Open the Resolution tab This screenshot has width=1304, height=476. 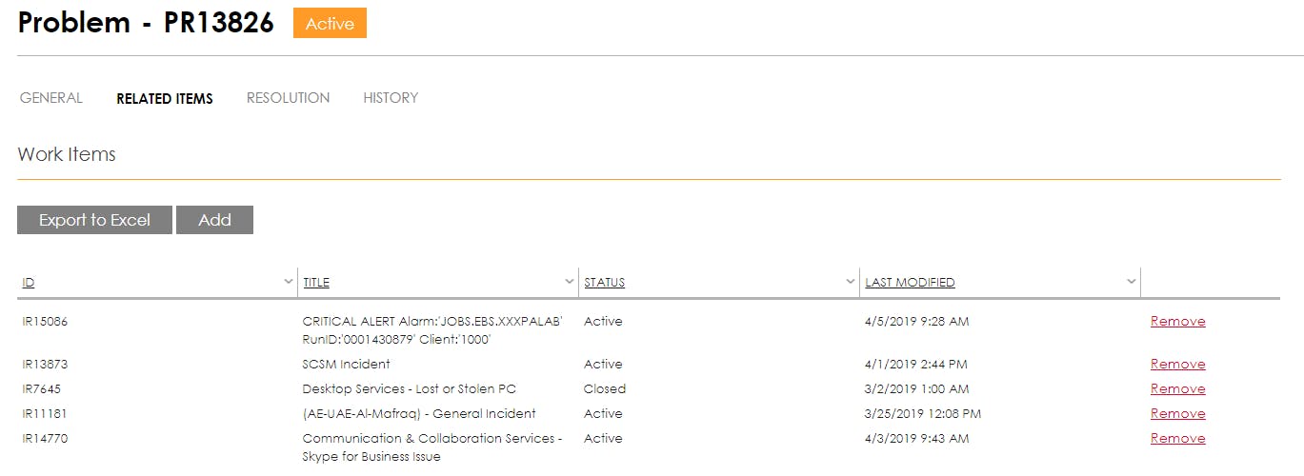(288, 98)
